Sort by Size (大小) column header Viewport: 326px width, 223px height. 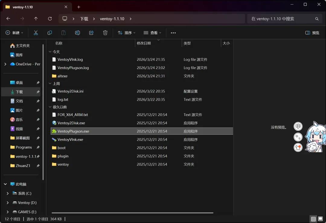pos(226,43)
